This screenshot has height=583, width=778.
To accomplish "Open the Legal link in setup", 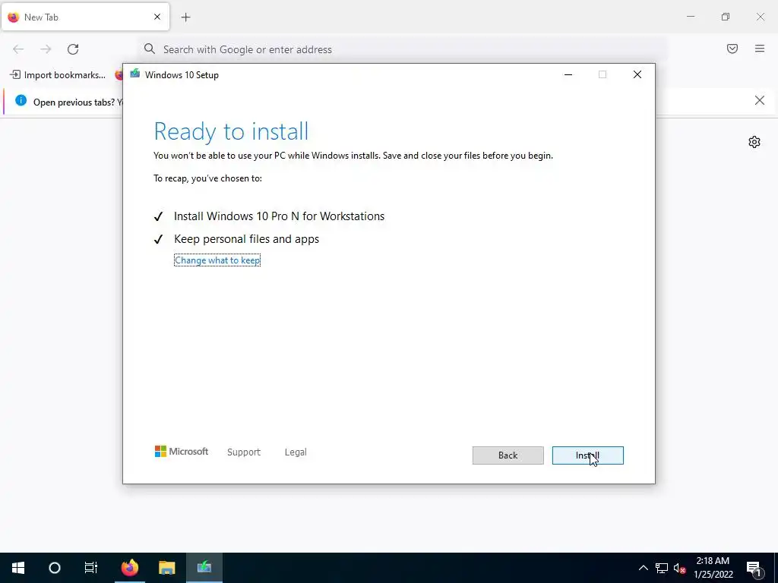I will [296, 452].
